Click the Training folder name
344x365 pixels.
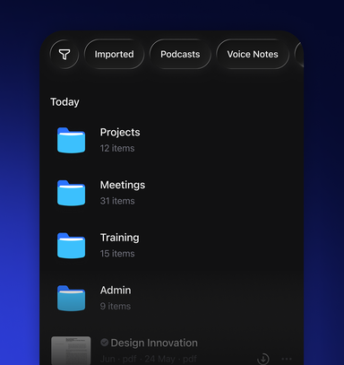point(120,238)
